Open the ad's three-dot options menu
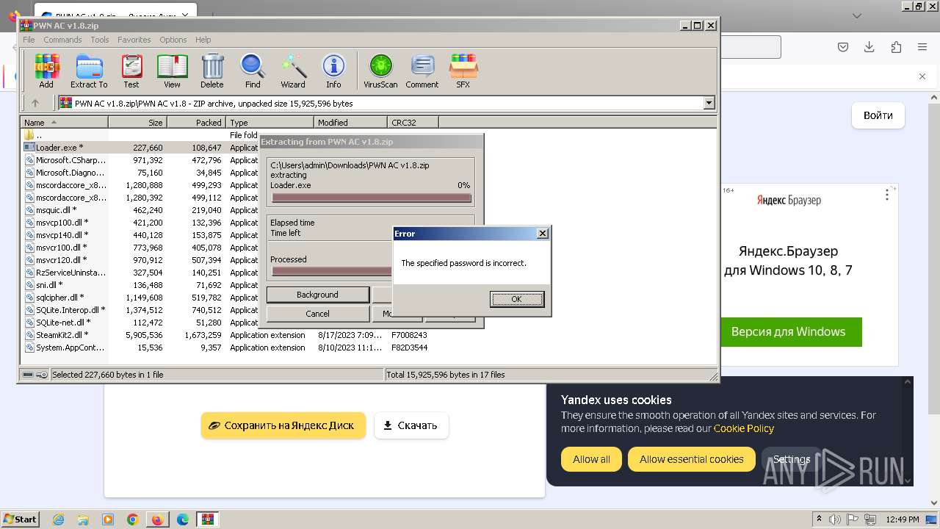The width and height of the screenshot is (940, 529). [887, 195]
